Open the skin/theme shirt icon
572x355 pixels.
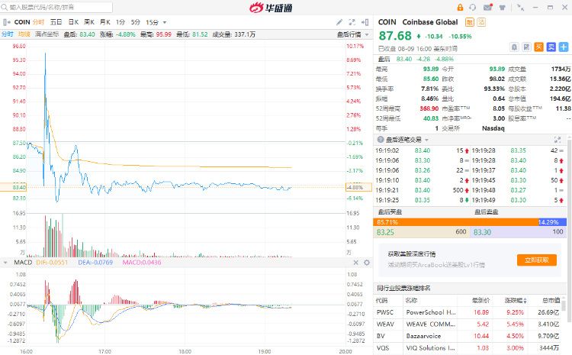pyautogui.click(x=503, y=8)
